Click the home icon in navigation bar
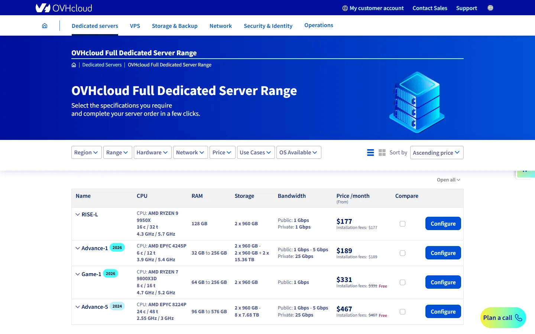The width and height of the screenshot is (535, 334). [x=45, y=26]
